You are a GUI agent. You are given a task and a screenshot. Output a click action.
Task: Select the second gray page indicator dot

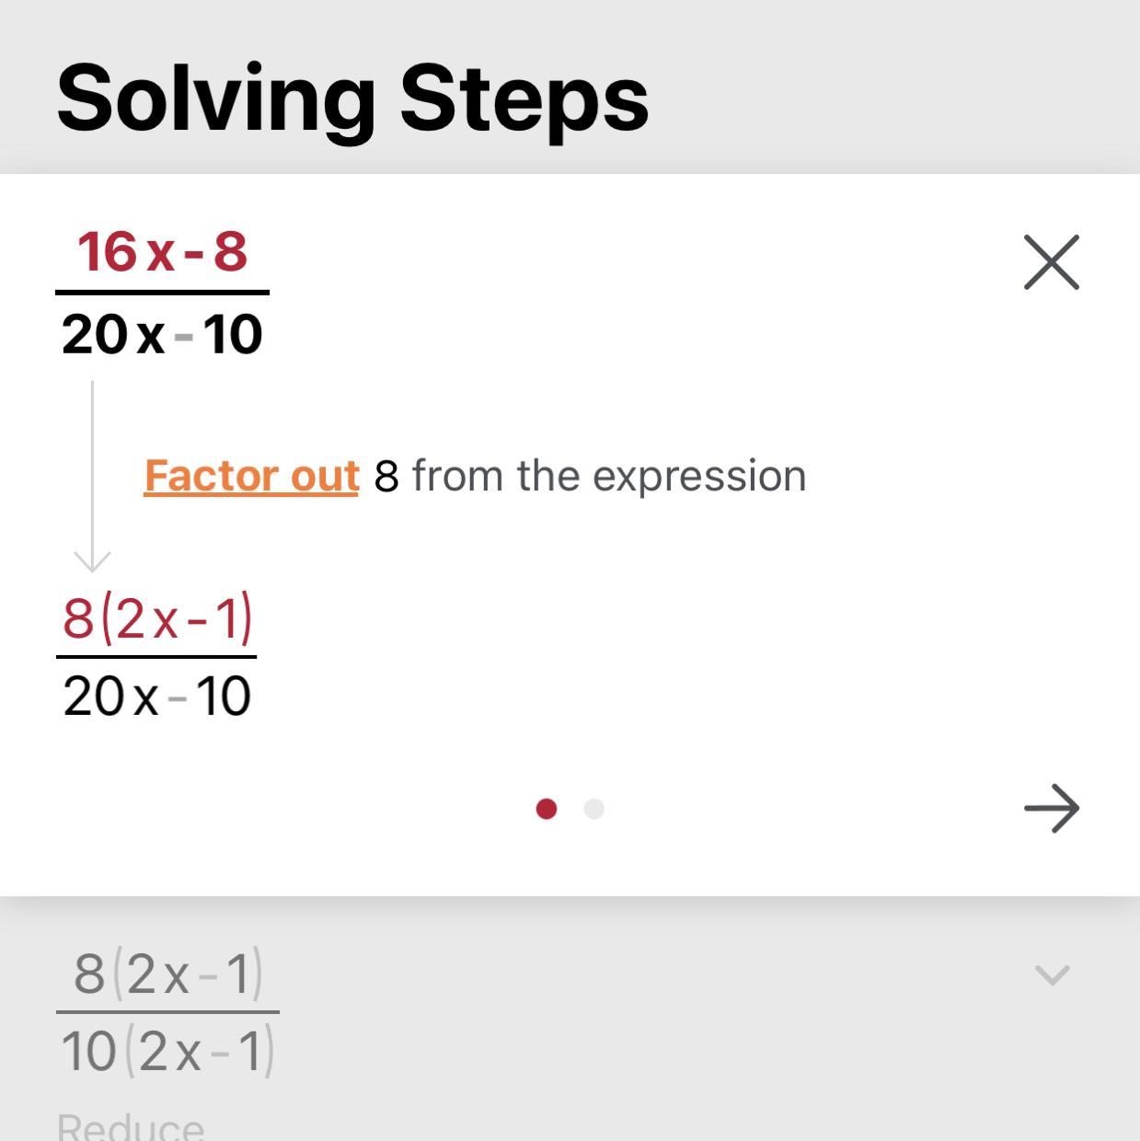594,809
